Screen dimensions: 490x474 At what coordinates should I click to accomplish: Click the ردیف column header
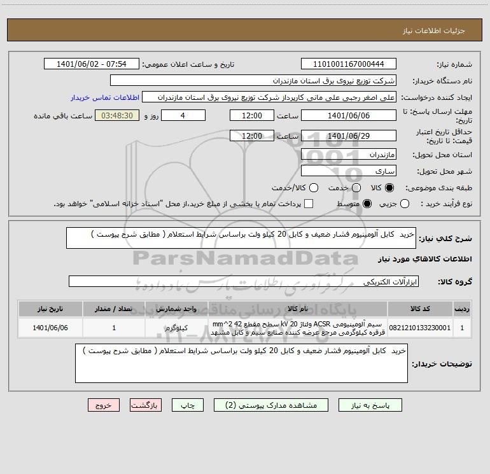[x=462, y=309]
